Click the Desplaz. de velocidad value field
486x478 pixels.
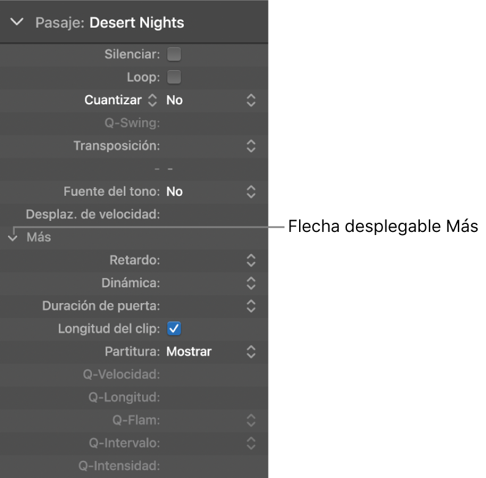tap(208, 215)
